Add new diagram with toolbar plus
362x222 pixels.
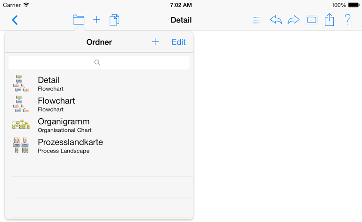tap(97, 20)
